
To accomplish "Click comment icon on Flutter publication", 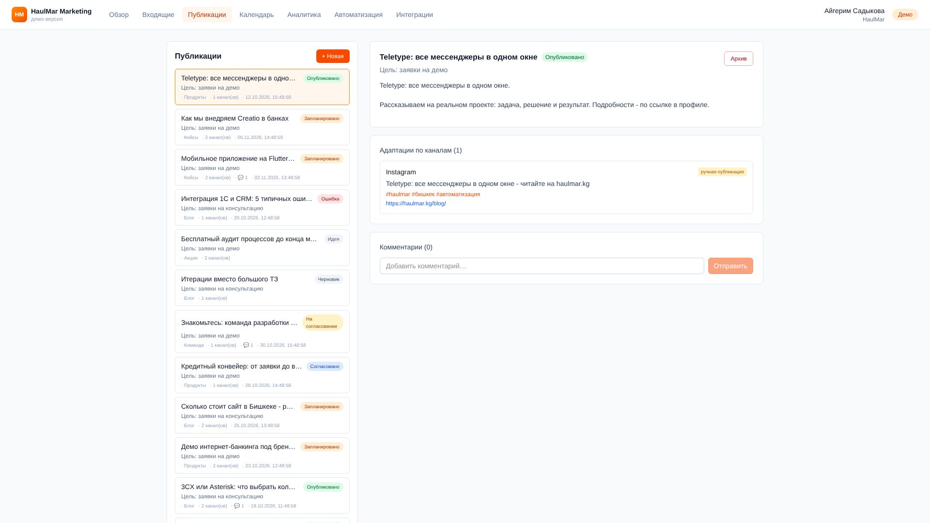I will tap(241, 178).
